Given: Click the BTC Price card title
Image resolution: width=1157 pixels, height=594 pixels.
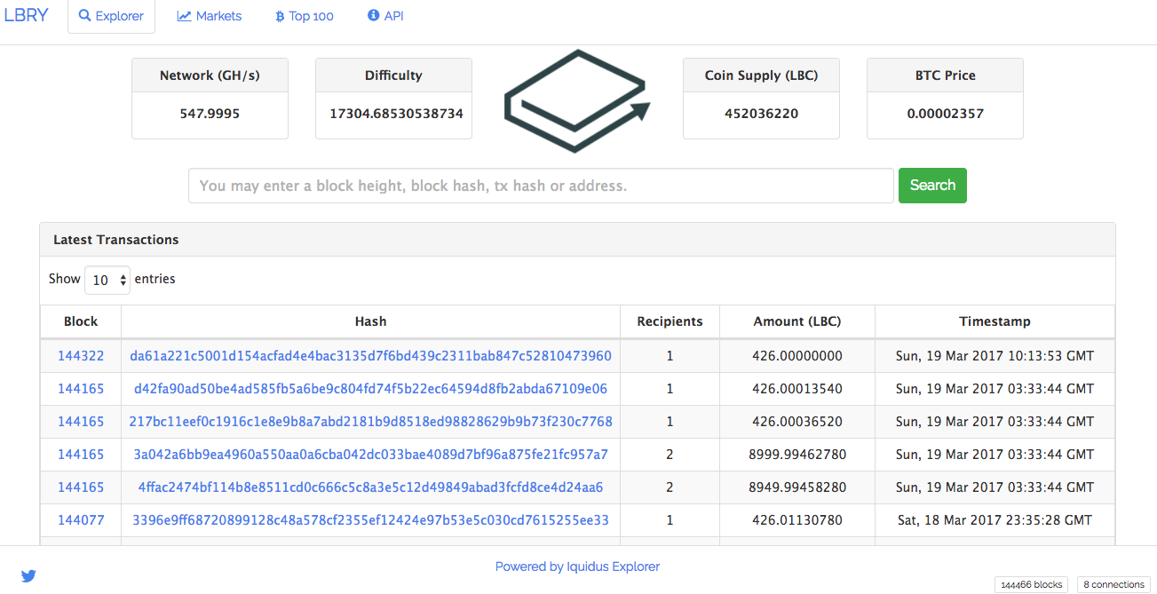Looking at the screenshot, I should tap(945, 75).
